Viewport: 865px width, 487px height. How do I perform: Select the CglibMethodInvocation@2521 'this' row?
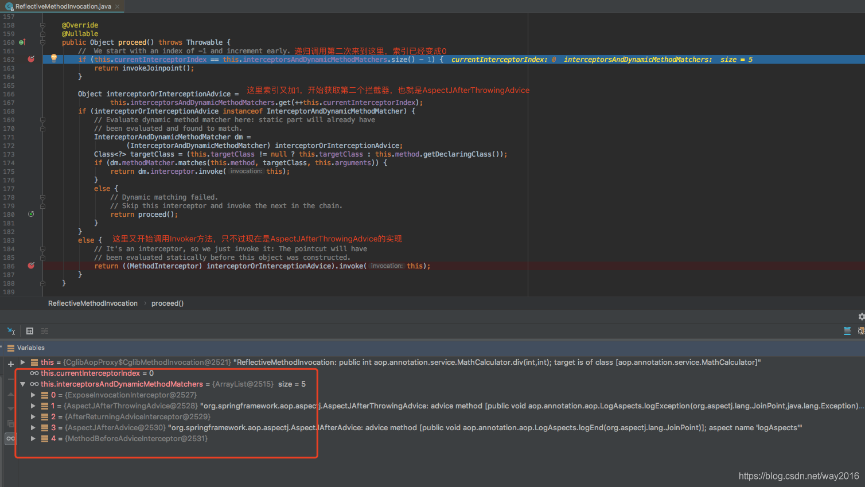tap(441, 362)
